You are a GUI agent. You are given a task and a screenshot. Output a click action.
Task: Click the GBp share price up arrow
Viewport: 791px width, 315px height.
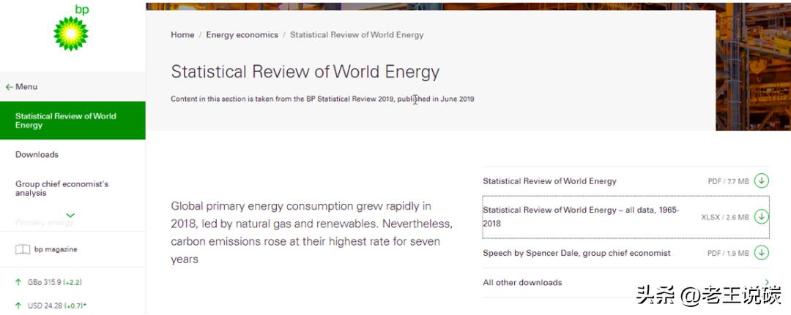pyautogui.click(x=18, y=282)
